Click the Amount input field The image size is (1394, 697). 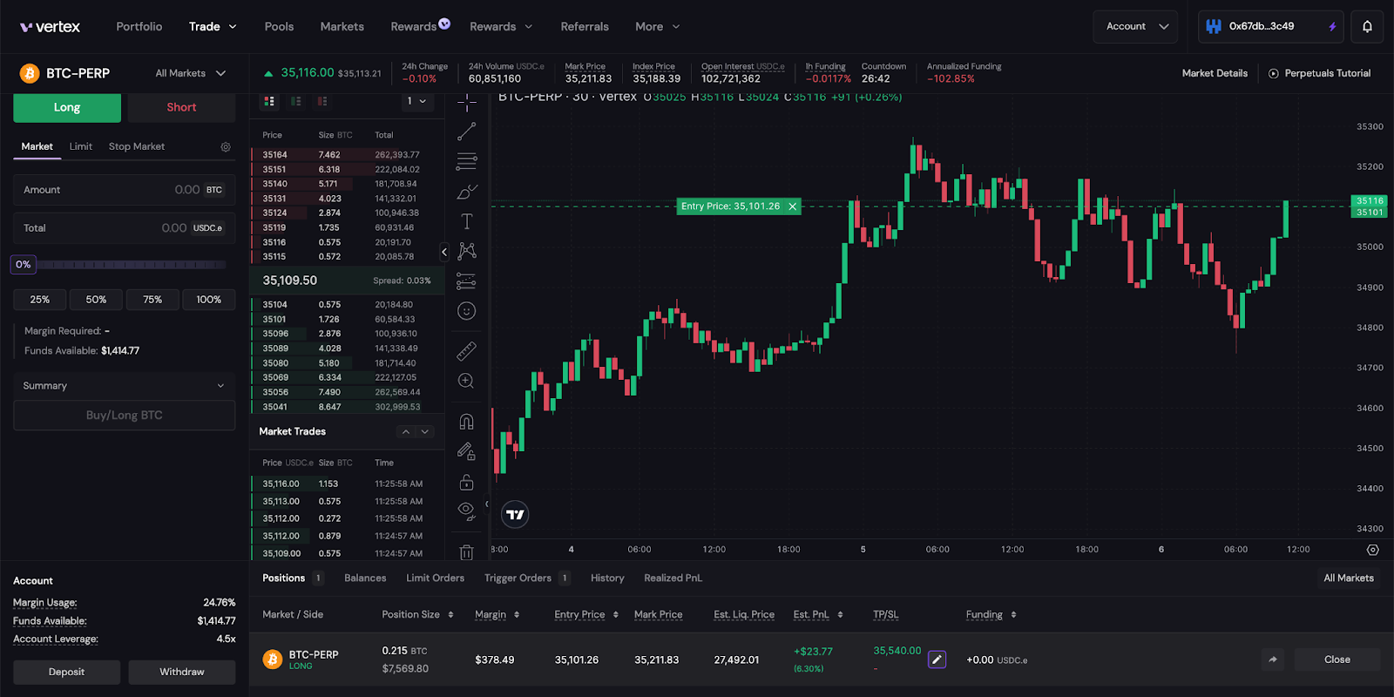tap(124, 190)
